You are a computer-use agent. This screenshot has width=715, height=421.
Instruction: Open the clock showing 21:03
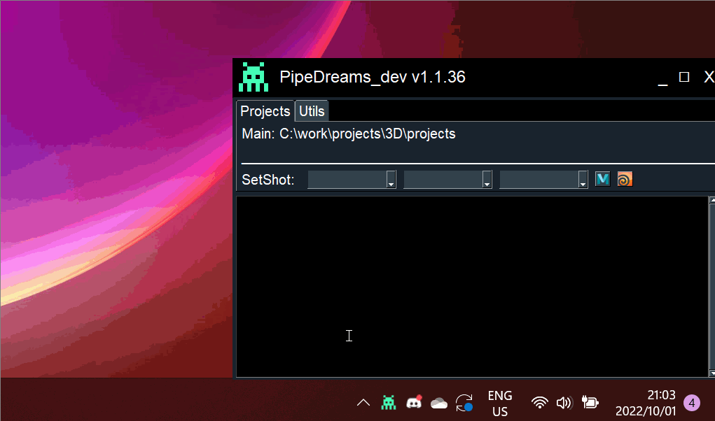click(645, 403)
